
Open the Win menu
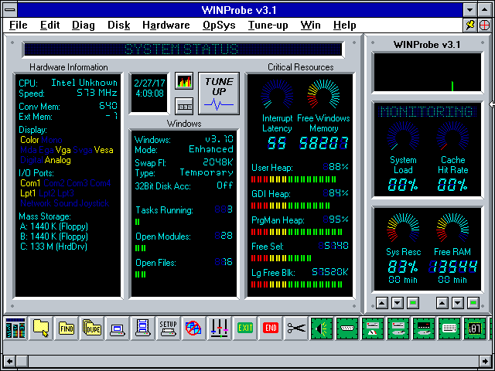coord(311,26)
